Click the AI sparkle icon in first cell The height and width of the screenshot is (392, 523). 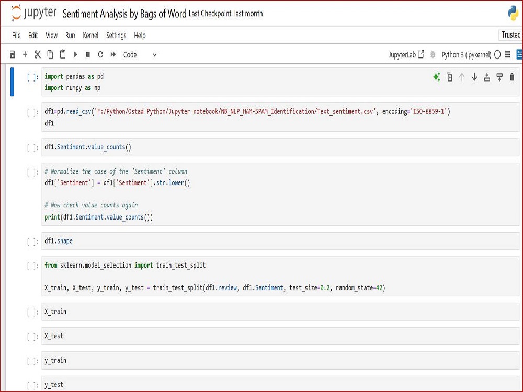(437, 77)
